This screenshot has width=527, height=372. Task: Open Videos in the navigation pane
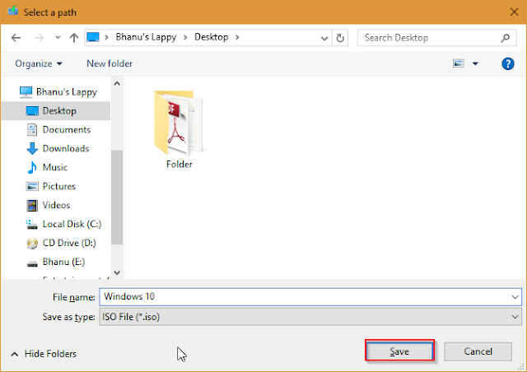[x=56, y=205]
